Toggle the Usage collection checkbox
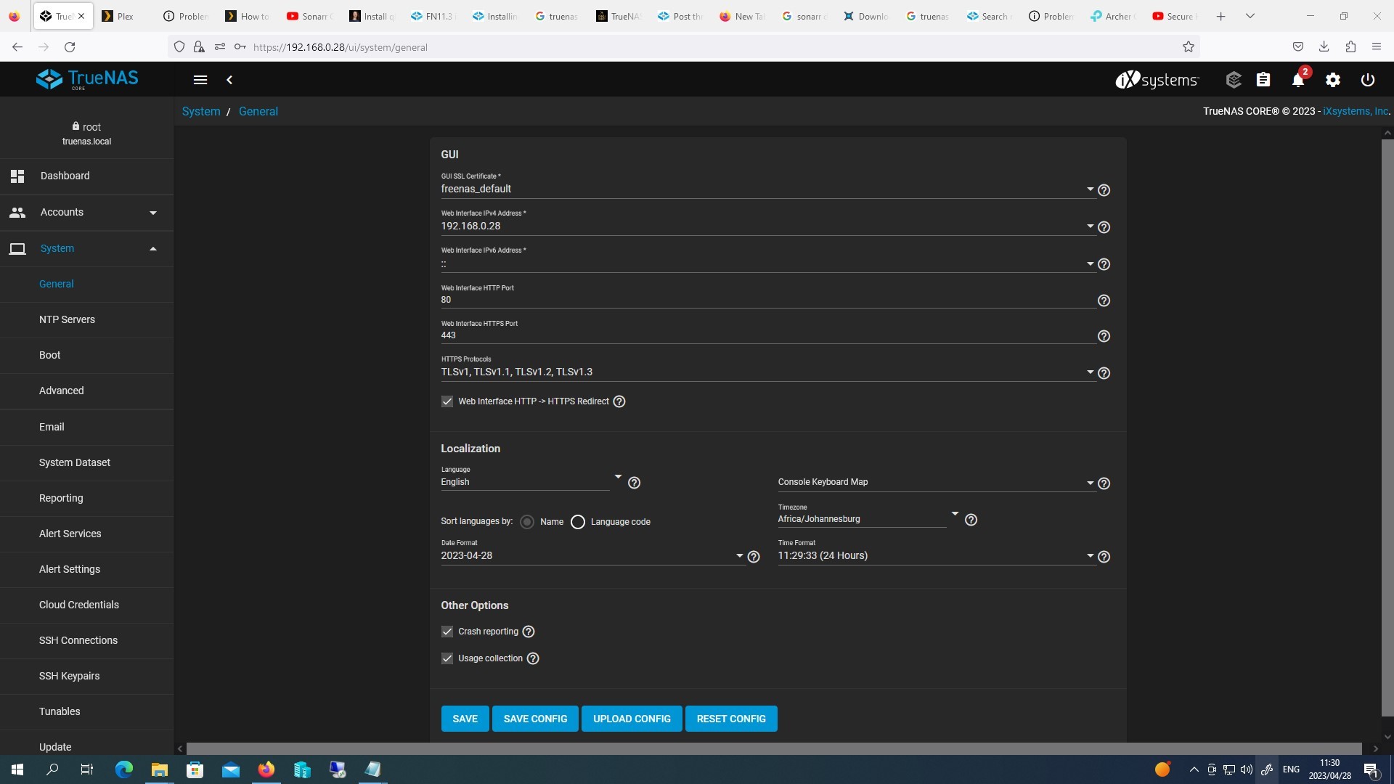The width and height of the screenshot is (1394, 784). pos(447,658)
